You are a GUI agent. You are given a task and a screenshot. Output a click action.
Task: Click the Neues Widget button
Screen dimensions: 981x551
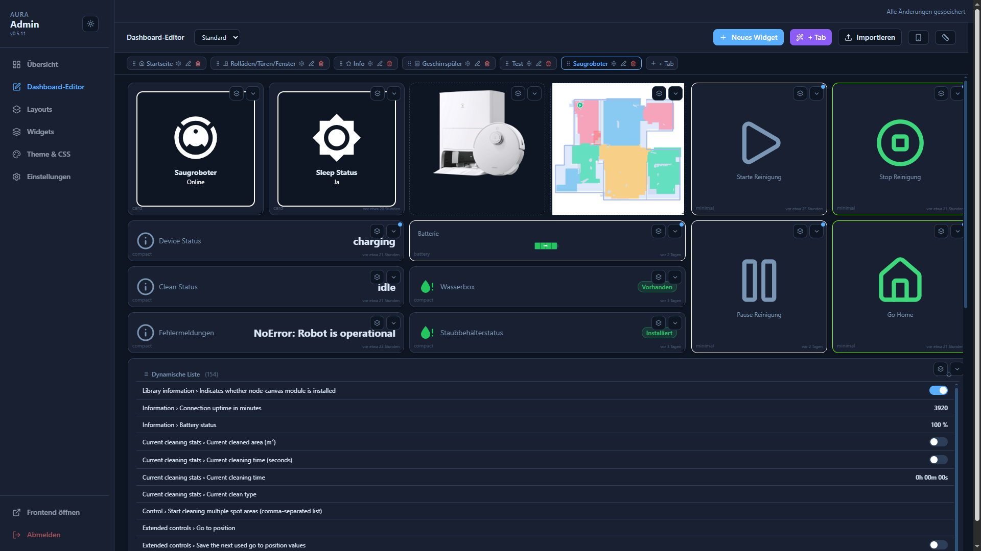[x=748, y=37]
